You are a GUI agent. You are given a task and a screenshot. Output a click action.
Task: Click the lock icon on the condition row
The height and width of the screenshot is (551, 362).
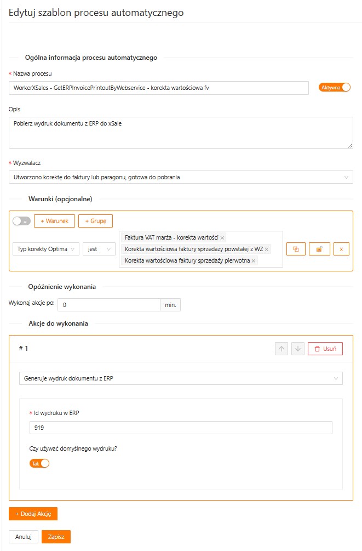(319, 249)
